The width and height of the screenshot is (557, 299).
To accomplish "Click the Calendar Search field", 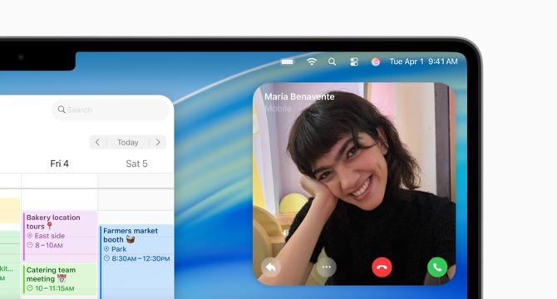I will click(x=111, y=110).
